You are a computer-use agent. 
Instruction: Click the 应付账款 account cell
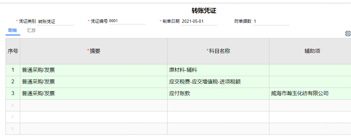[218, 93]
